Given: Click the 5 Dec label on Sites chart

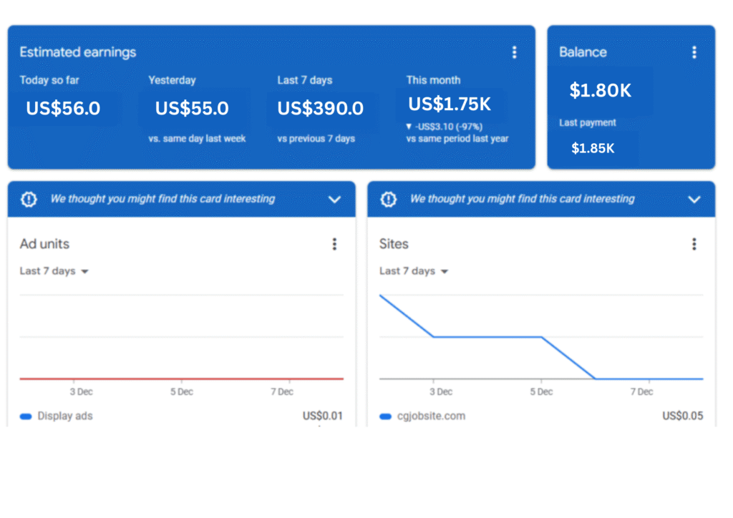Looking at the screenshot, I should [541, 392].
